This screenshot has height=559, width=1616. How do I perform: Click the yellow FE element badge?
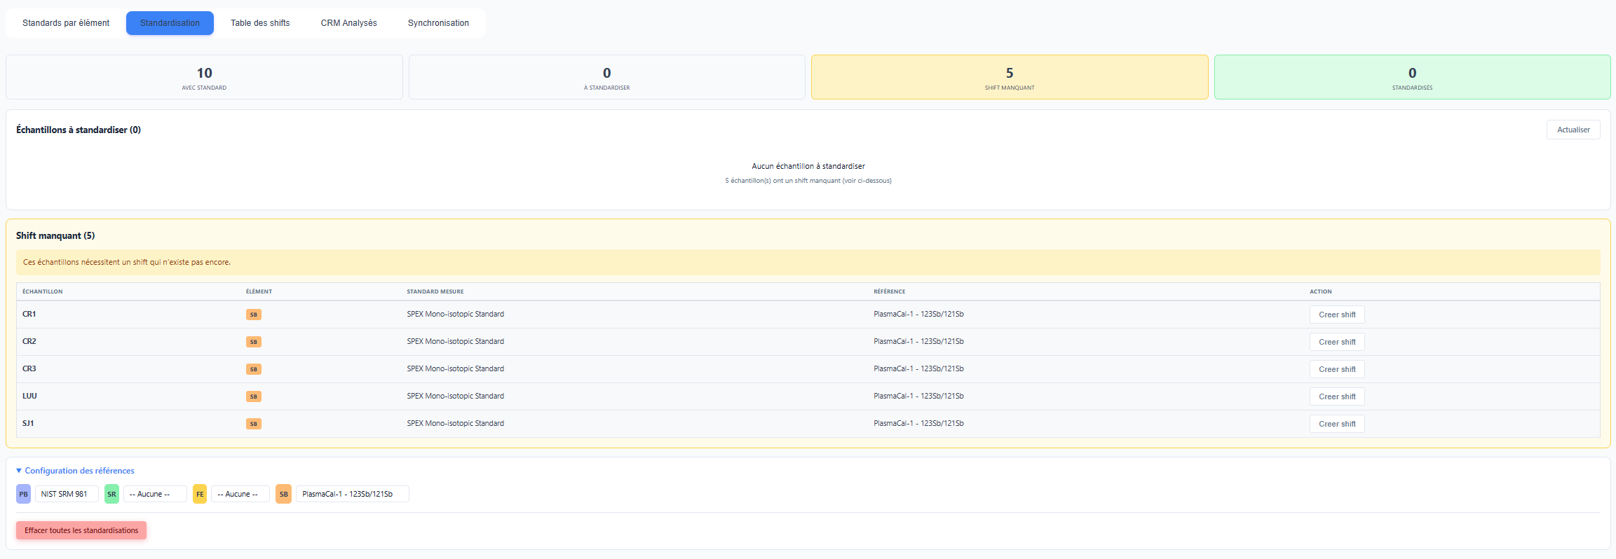coord(200,494)
